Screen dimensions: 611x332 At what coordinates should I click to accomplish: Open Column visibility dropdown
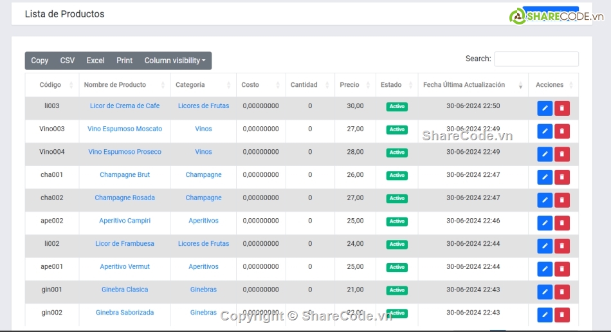[175, 60]
